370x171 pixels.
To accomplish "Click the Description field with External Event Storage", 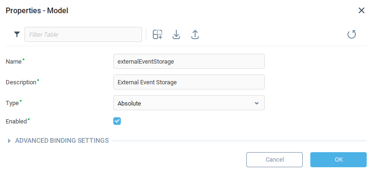I will pos(189,82).
